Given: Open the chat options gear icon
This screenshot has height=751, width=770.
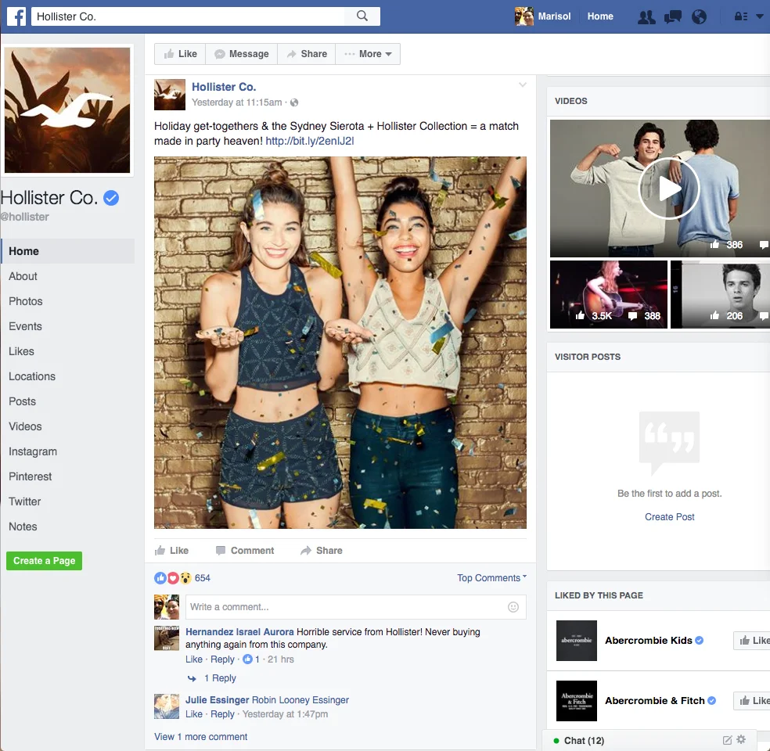Looking at the screenshot, I should click(740, 738).
